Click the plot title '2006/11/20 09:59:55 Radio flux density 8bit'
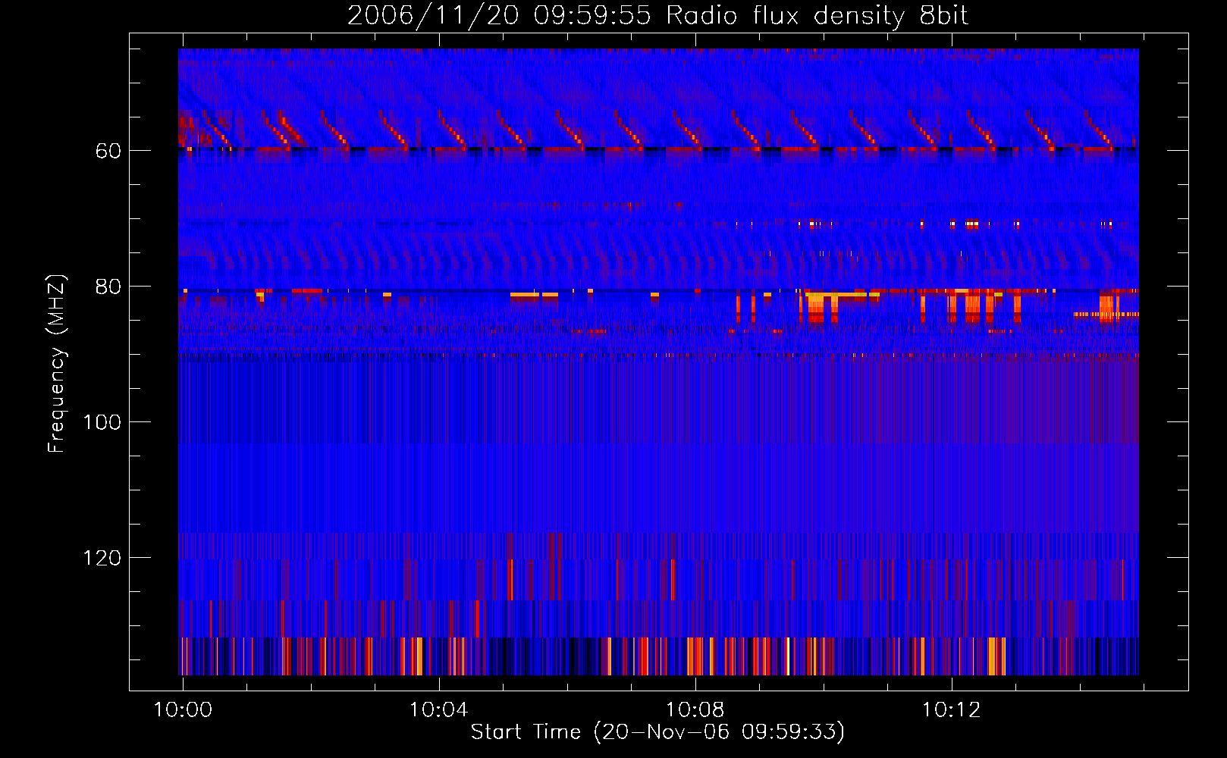1227x758 pixels. coord(657,16)
